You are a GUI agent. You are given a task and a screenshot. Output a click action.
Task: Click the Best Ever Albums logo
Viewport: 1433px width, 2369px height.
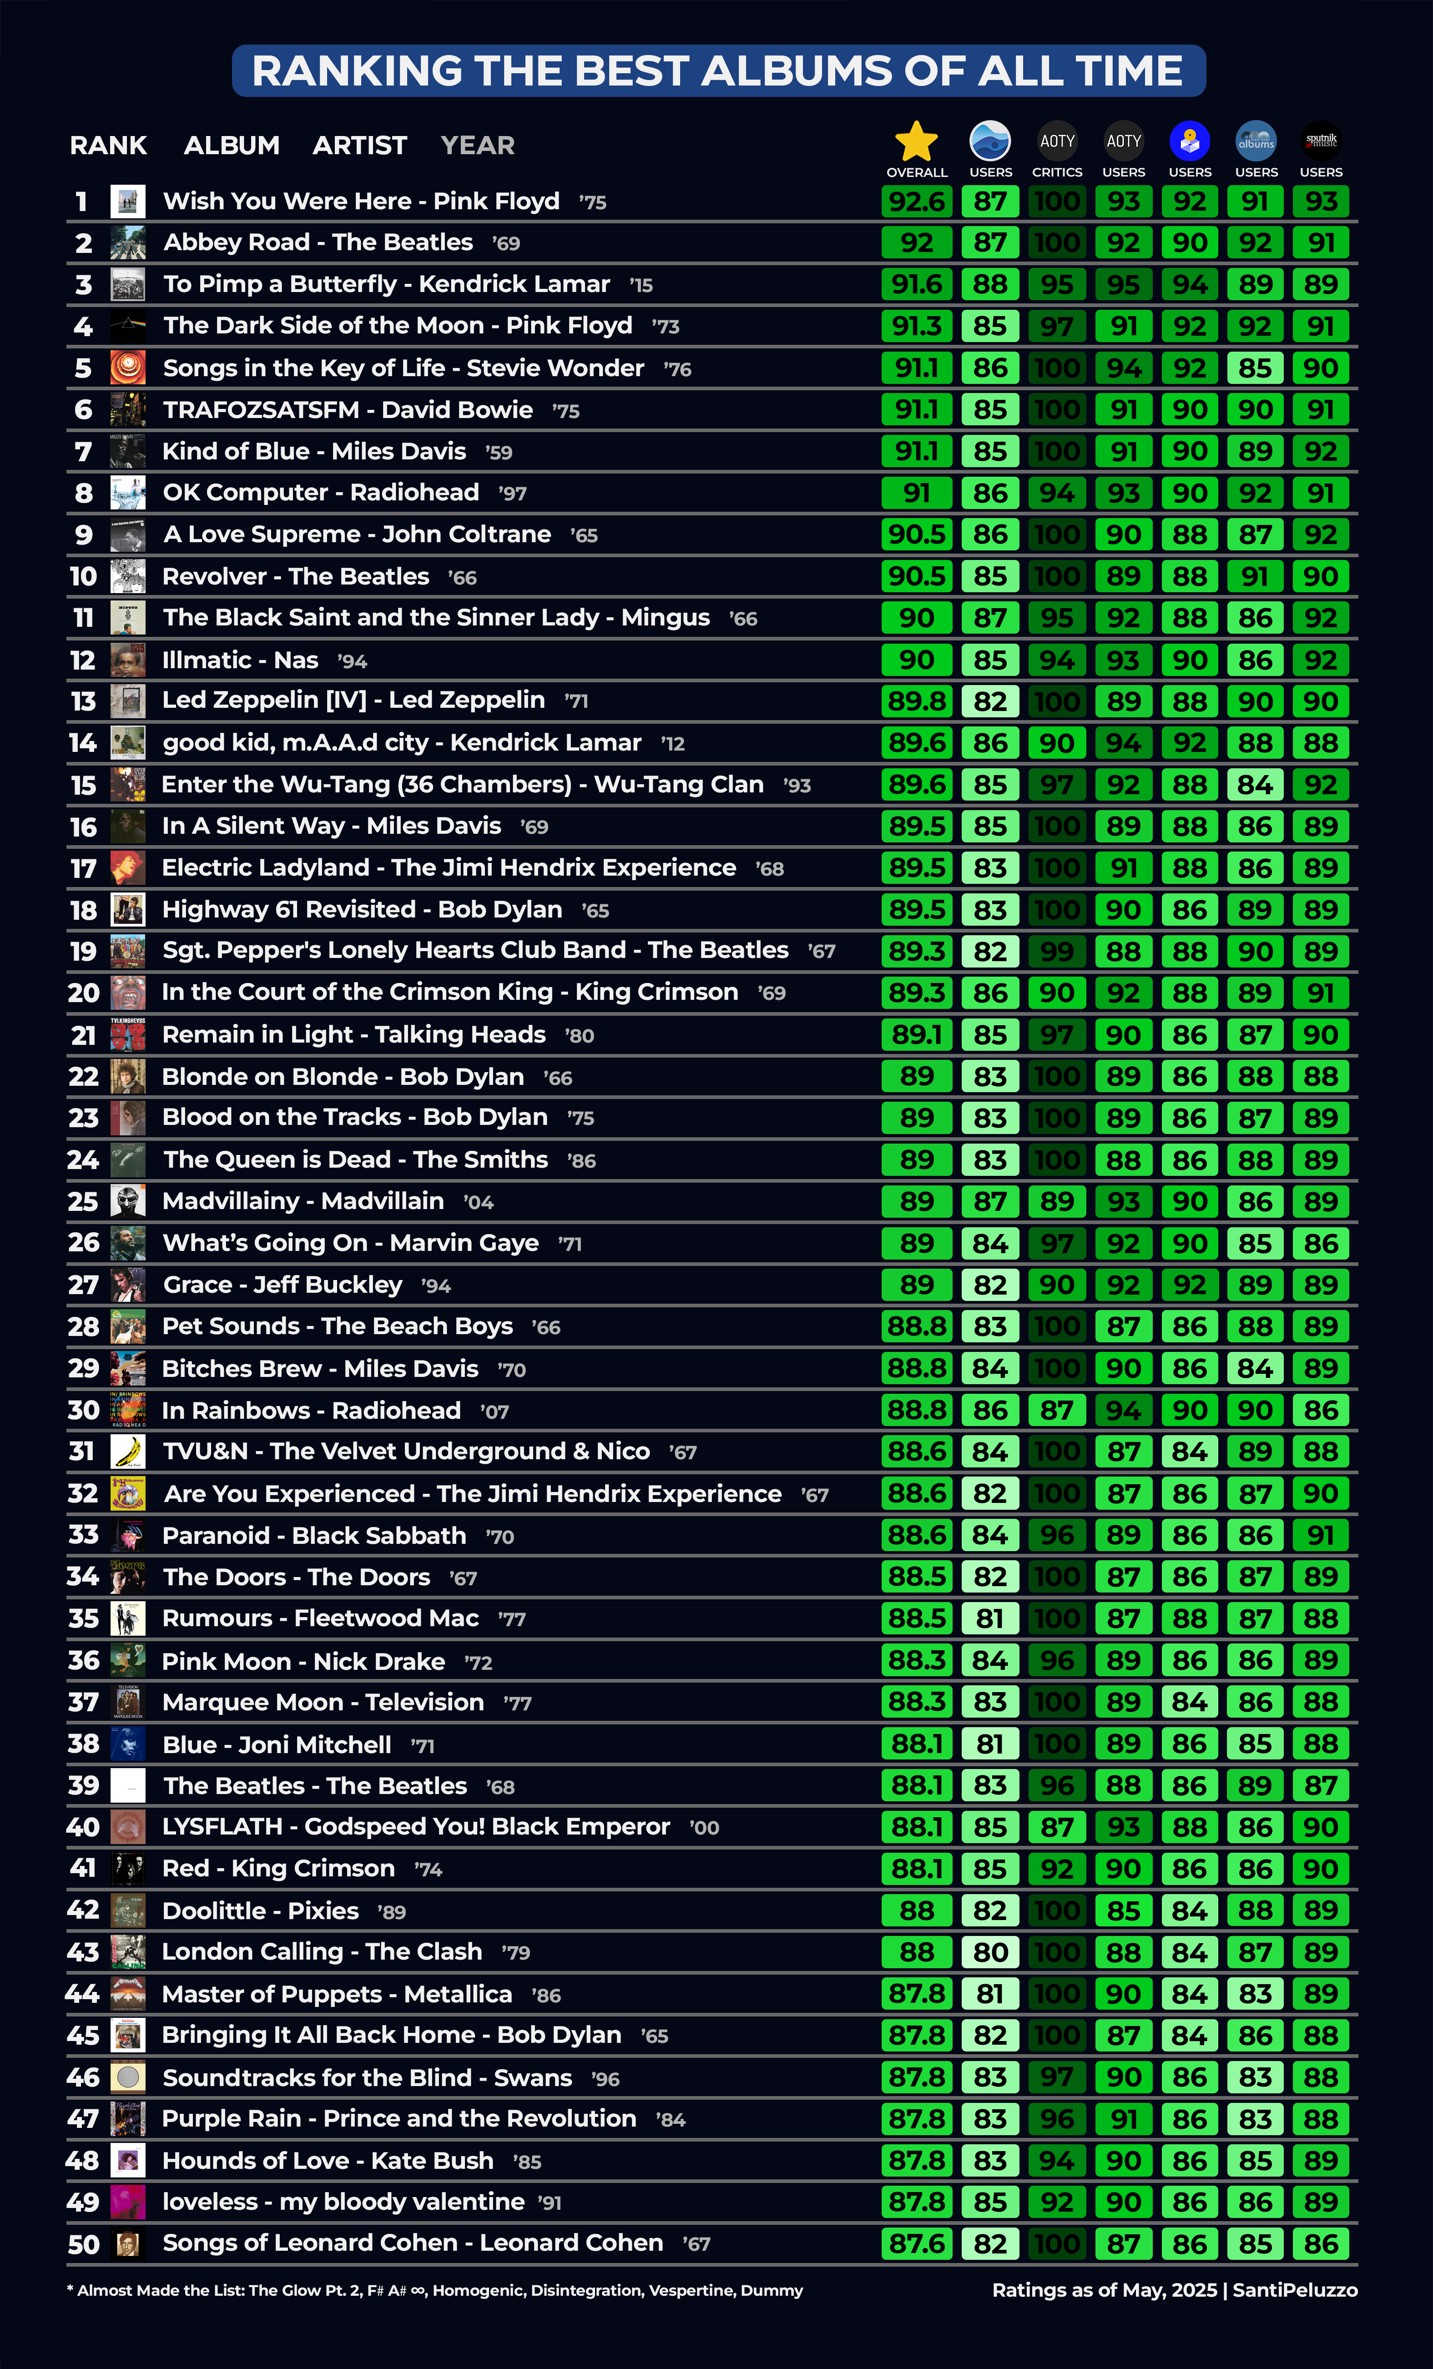(x=1256, y=141)
